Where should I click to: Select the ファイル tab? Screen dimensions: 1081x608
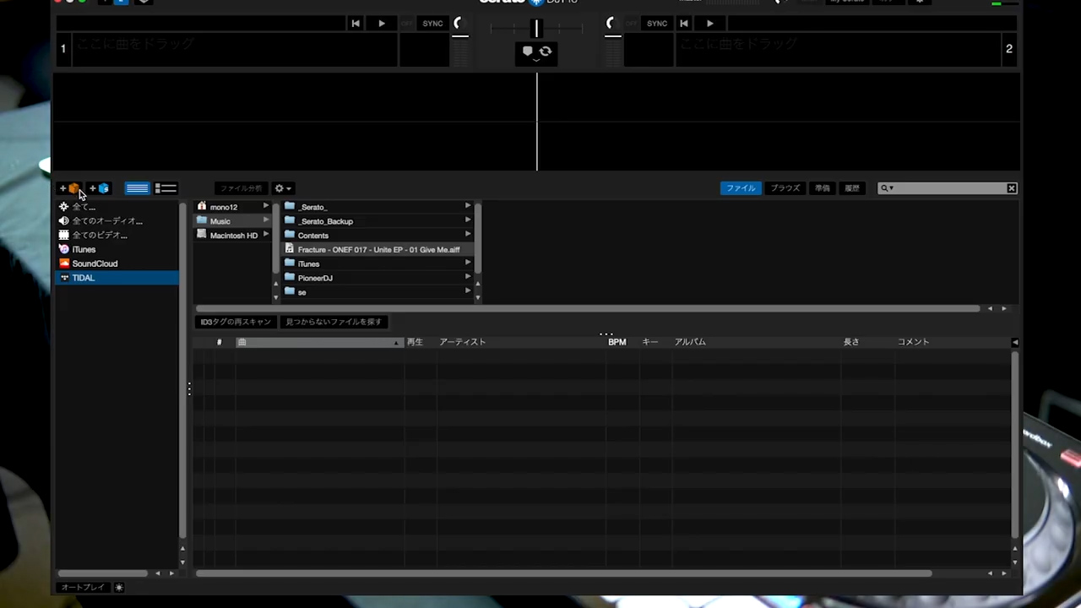coord(741,188)
